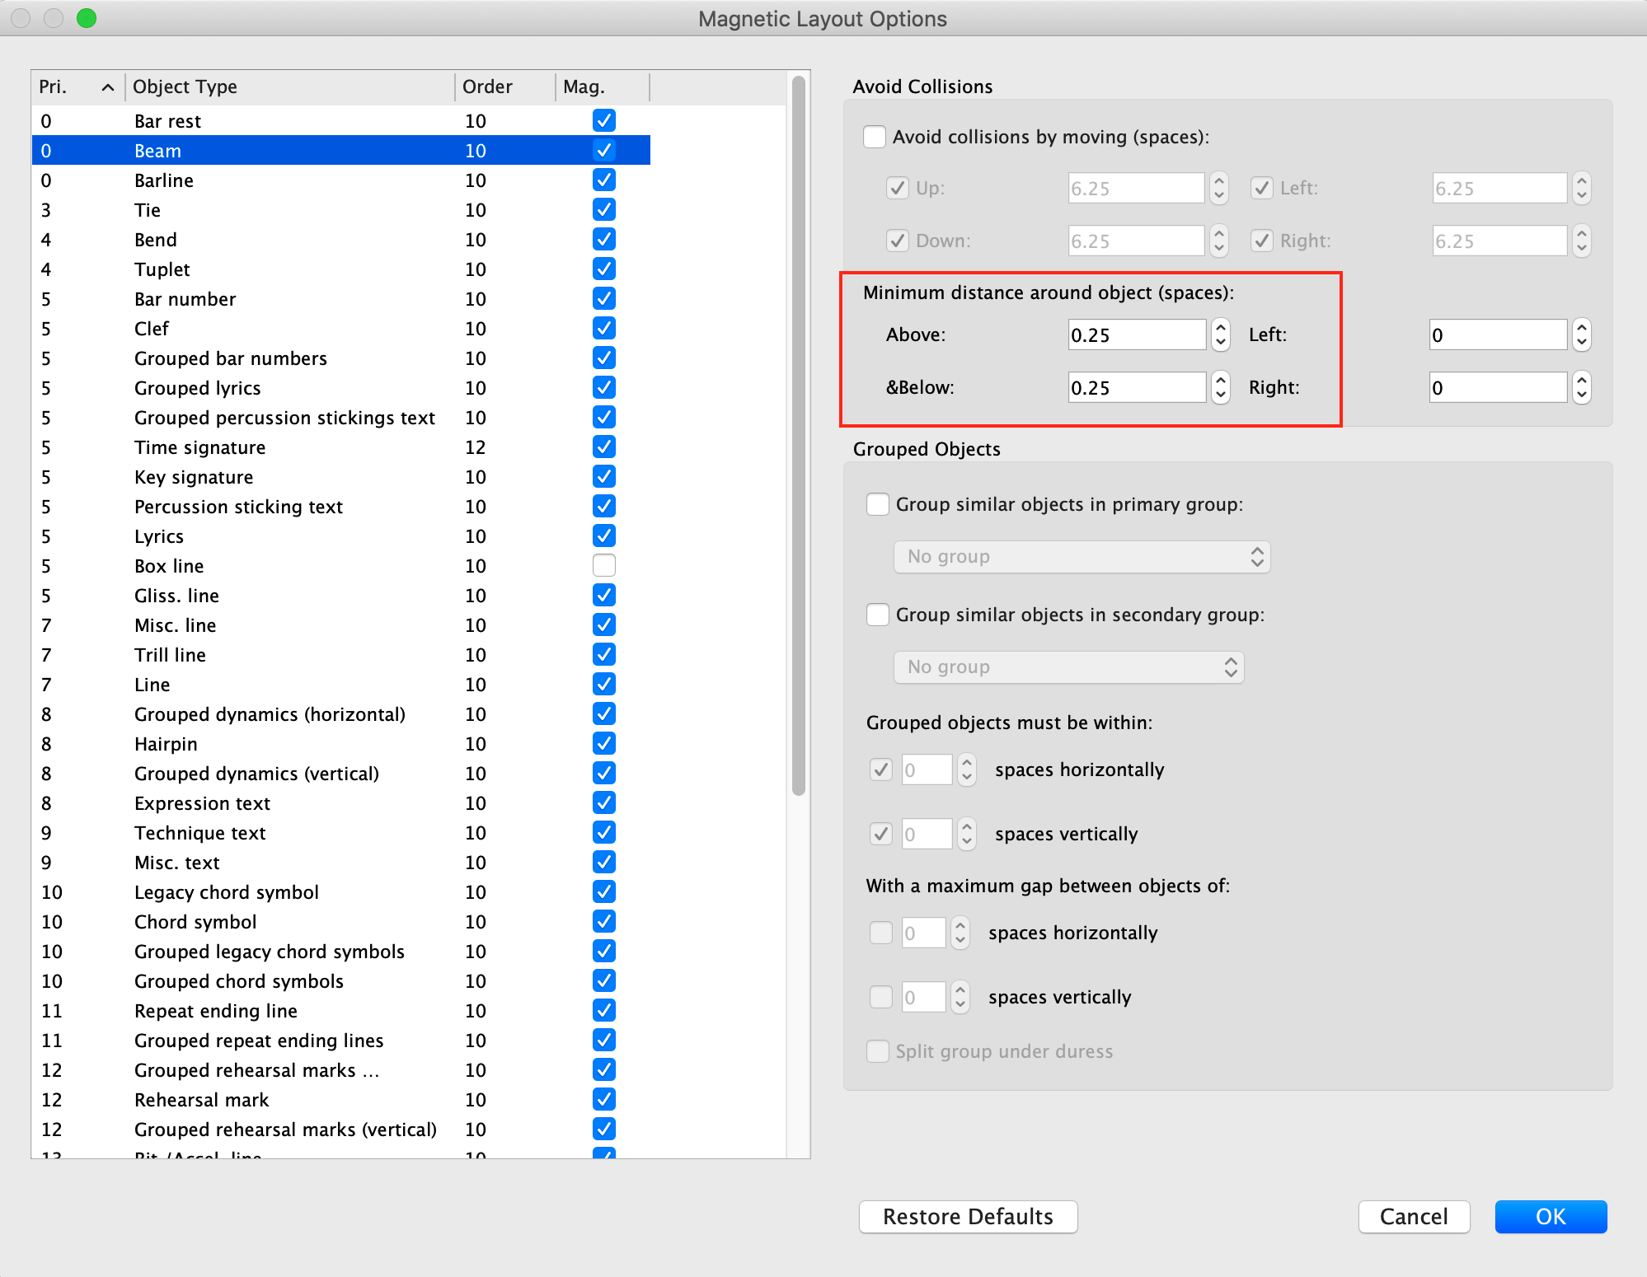
Task: Enable Avoid collisions by moving checkbox
Action: coord(875,137)
